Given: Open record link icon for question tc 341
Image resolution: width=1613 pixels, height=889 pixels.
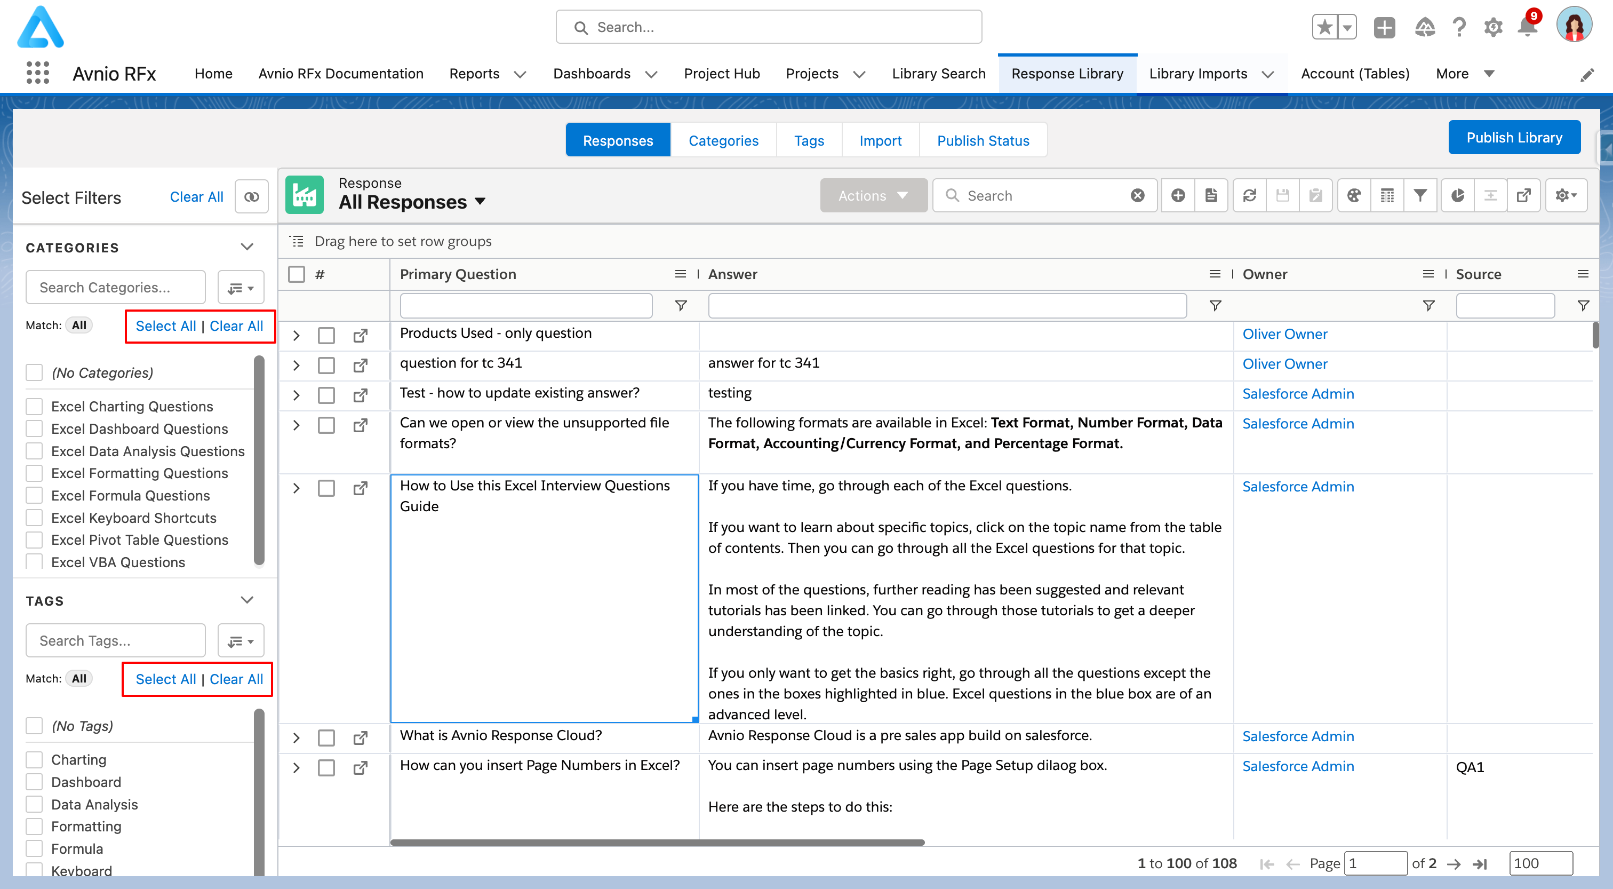Looking at the screenshot, I should click(x=360, y=365).
